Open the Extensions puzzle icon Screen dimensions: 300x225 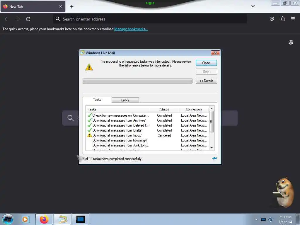[x=282, y=19]
